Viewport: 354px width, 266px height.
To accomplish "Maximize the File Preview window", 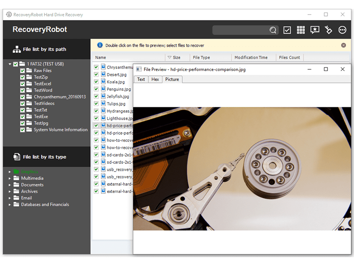I will 326,69.
